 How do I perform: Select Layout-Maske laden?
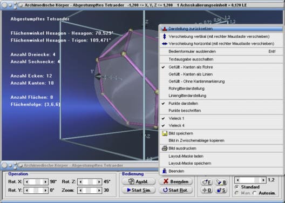pos(221,156)
